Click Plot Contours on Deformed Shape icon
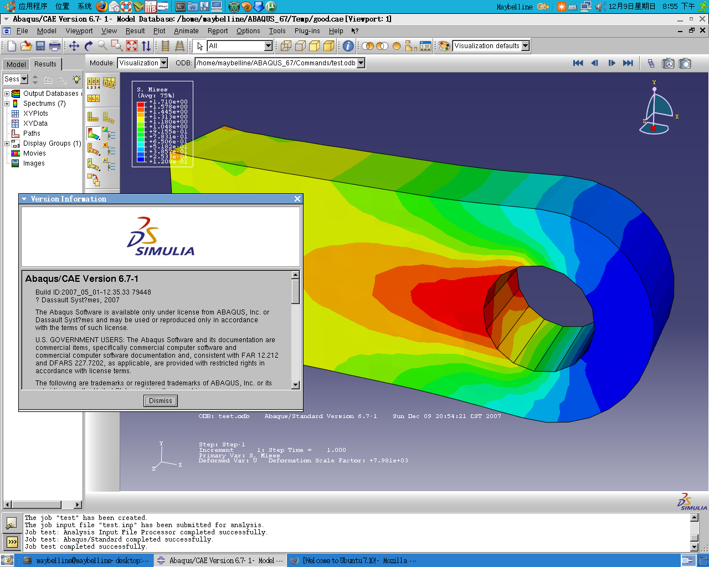The height and width of the screenshot is (567, 709). click(x=94, y=133)
